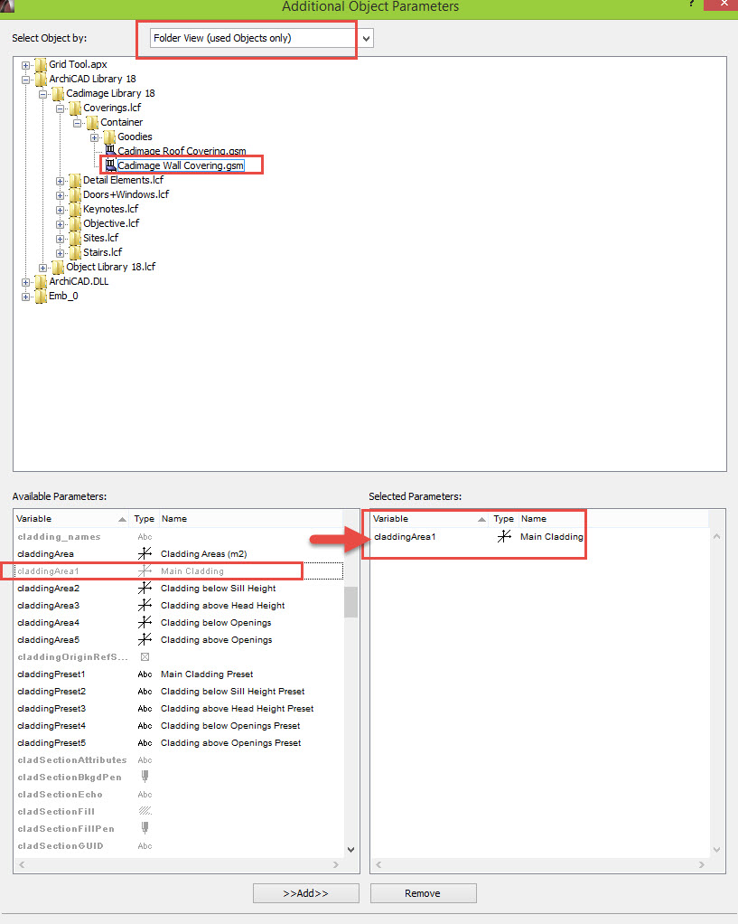Select the ArchiCAD Library 18 folder icon
Image resolution: width=738 pixels, height=924 pixels.
point(41,79)
